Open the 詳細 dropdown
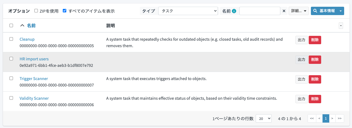352x128 pixels. [299, 11]
